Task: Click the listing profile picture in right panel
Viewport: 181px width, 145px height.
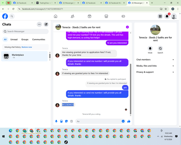Action: pos(155,30)
